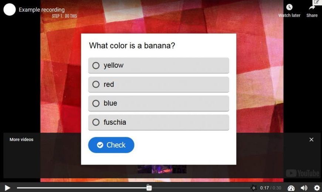Click the YouTube logo watermark
322x192 pixels.
(x=302, y=173)
